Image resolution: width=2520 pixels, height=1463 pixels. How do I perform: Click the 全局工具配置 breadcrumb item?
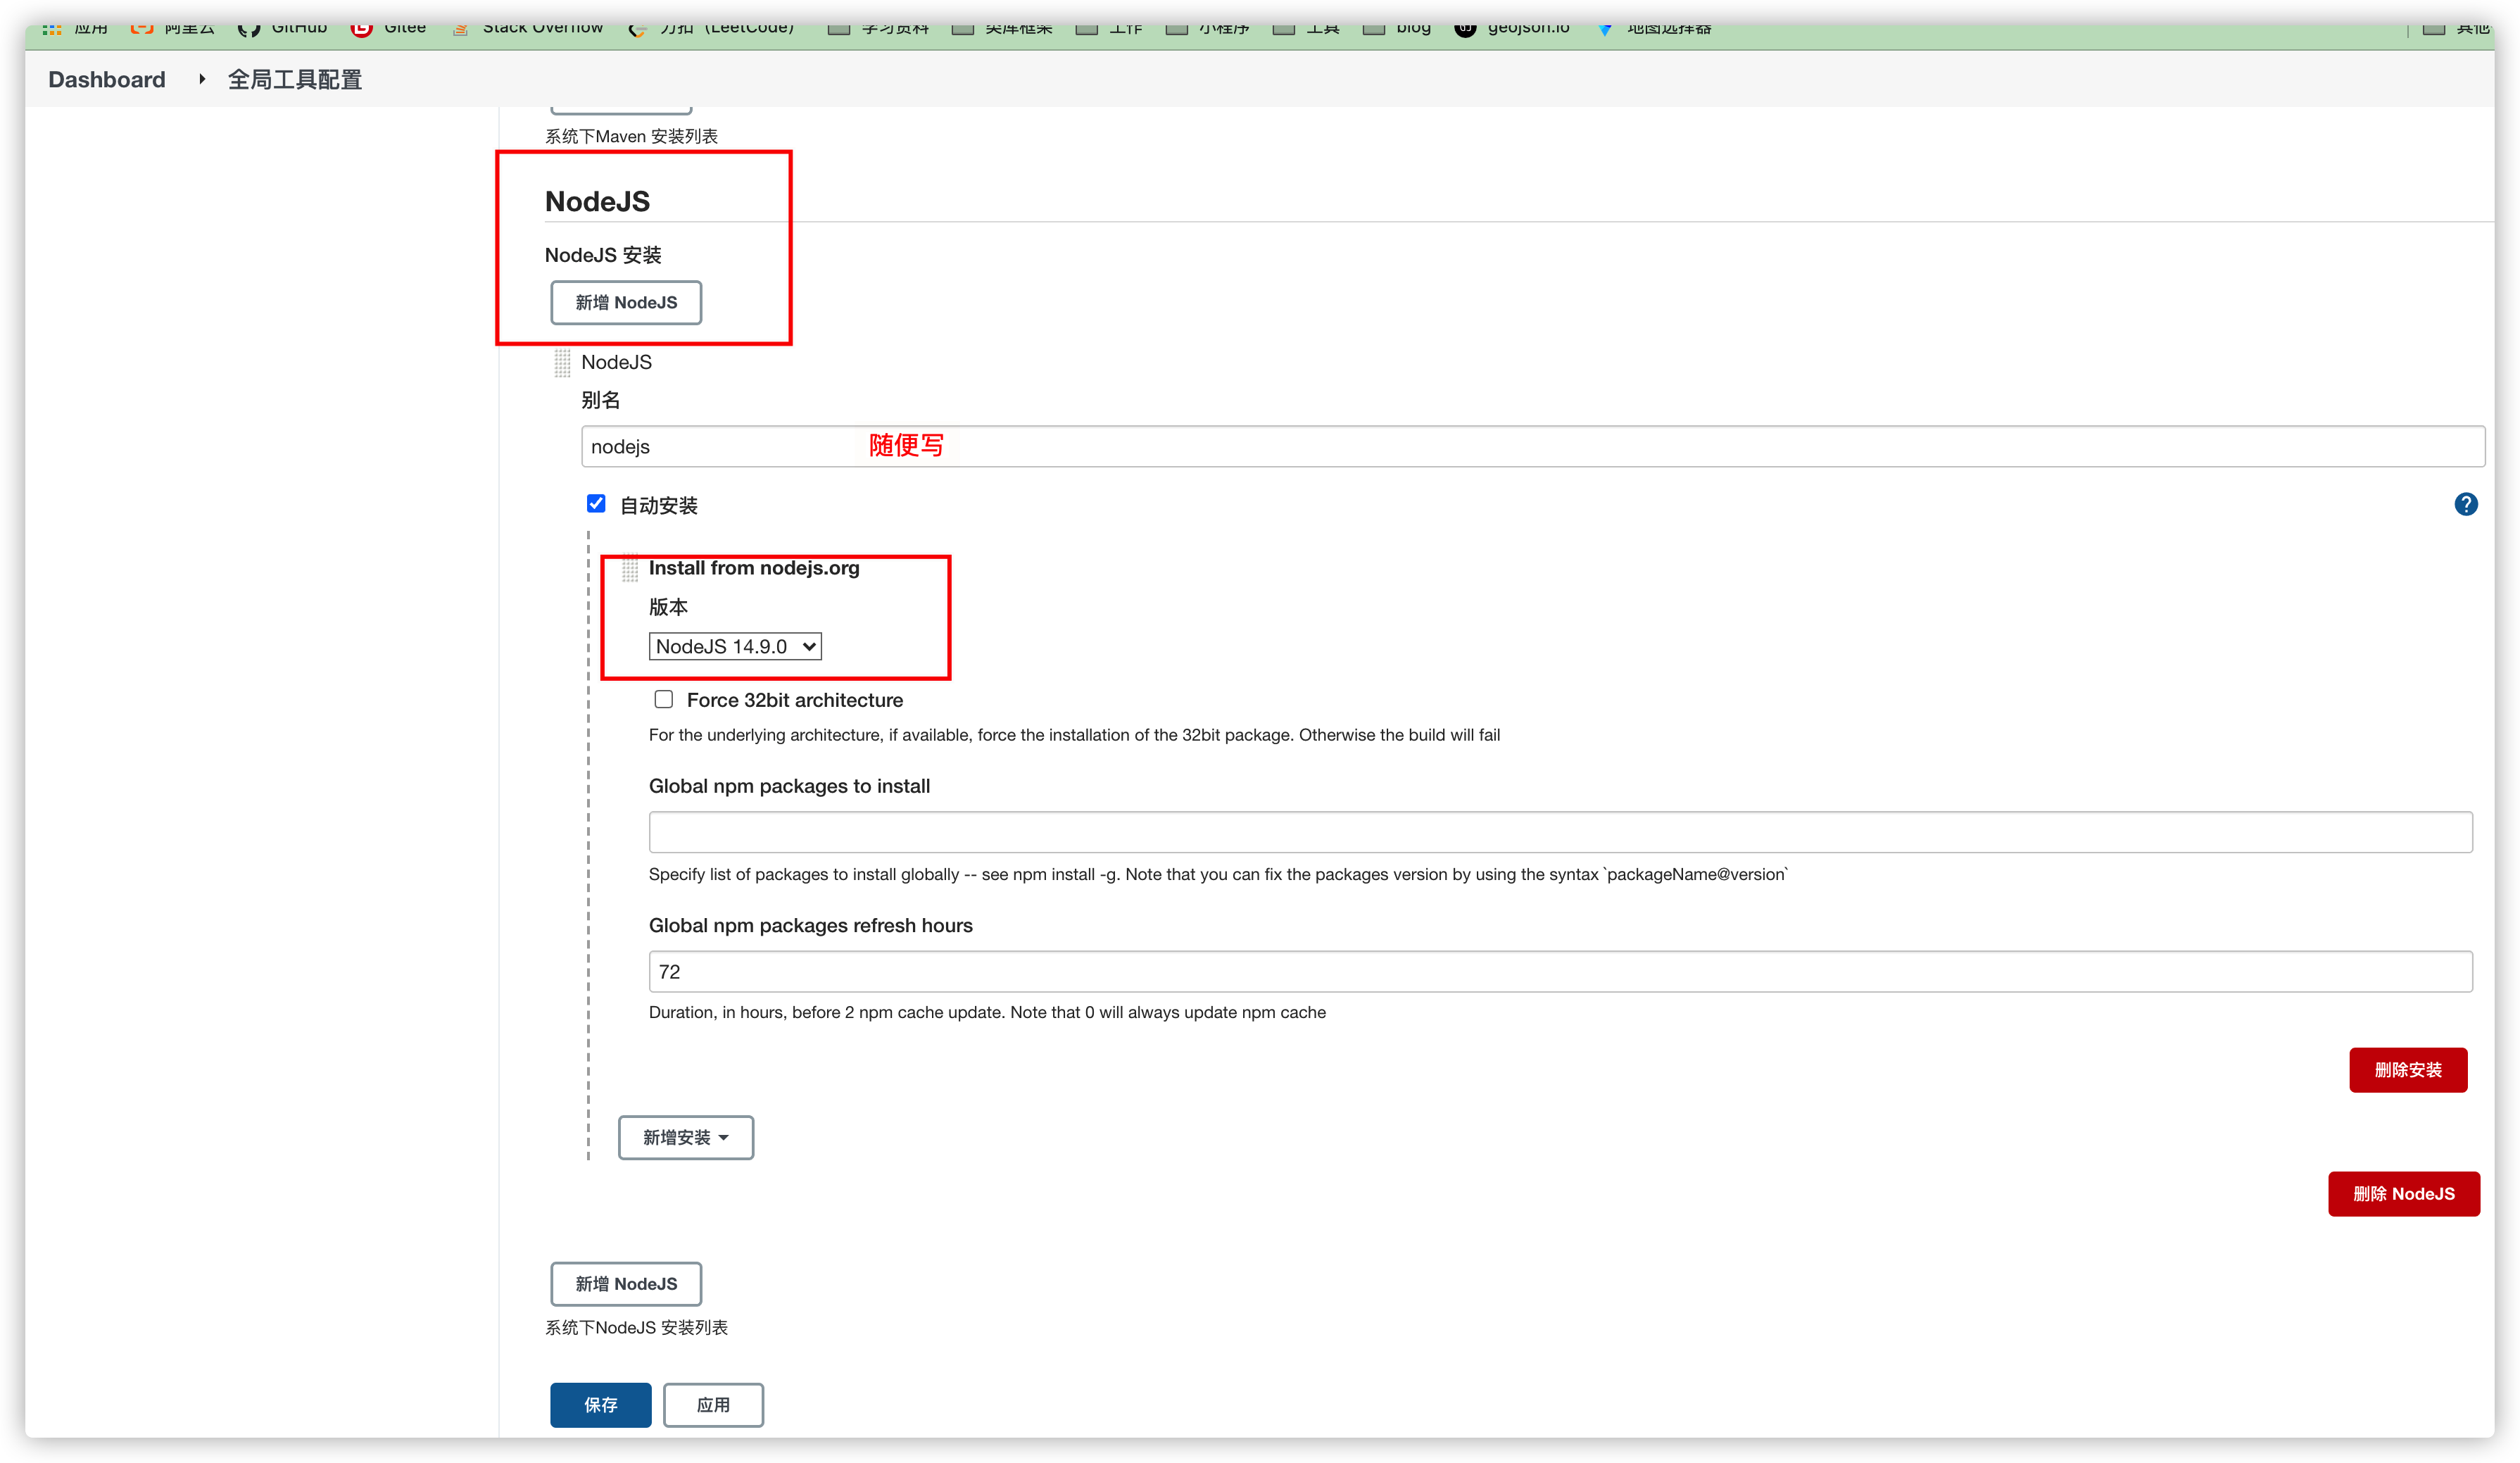(294, 79)
